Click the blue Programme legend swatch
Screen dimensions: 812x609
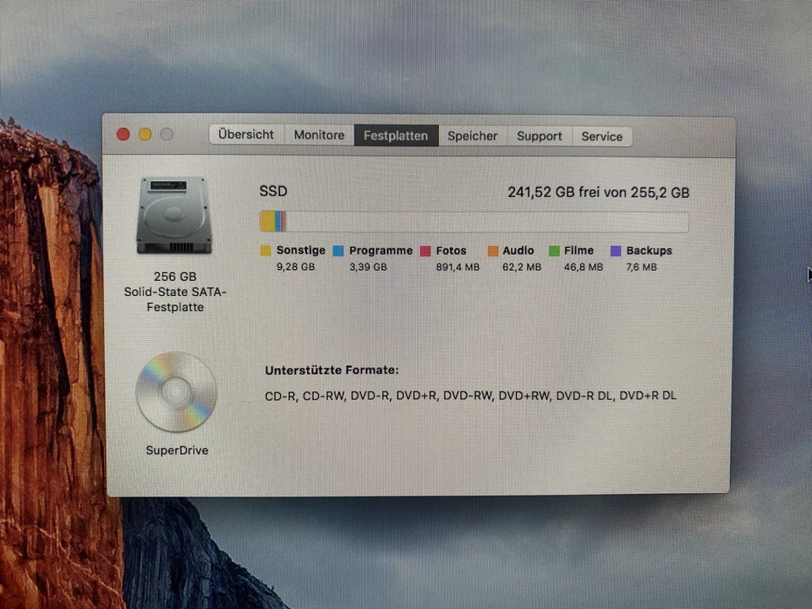coord(340,250)
